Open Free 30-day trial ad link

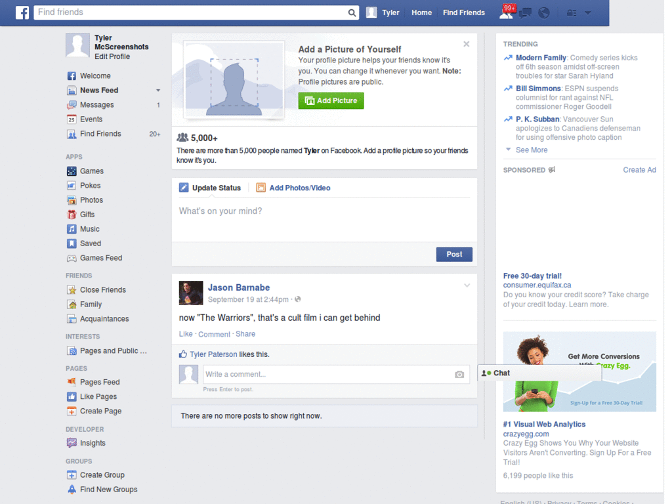coord(532,276)
